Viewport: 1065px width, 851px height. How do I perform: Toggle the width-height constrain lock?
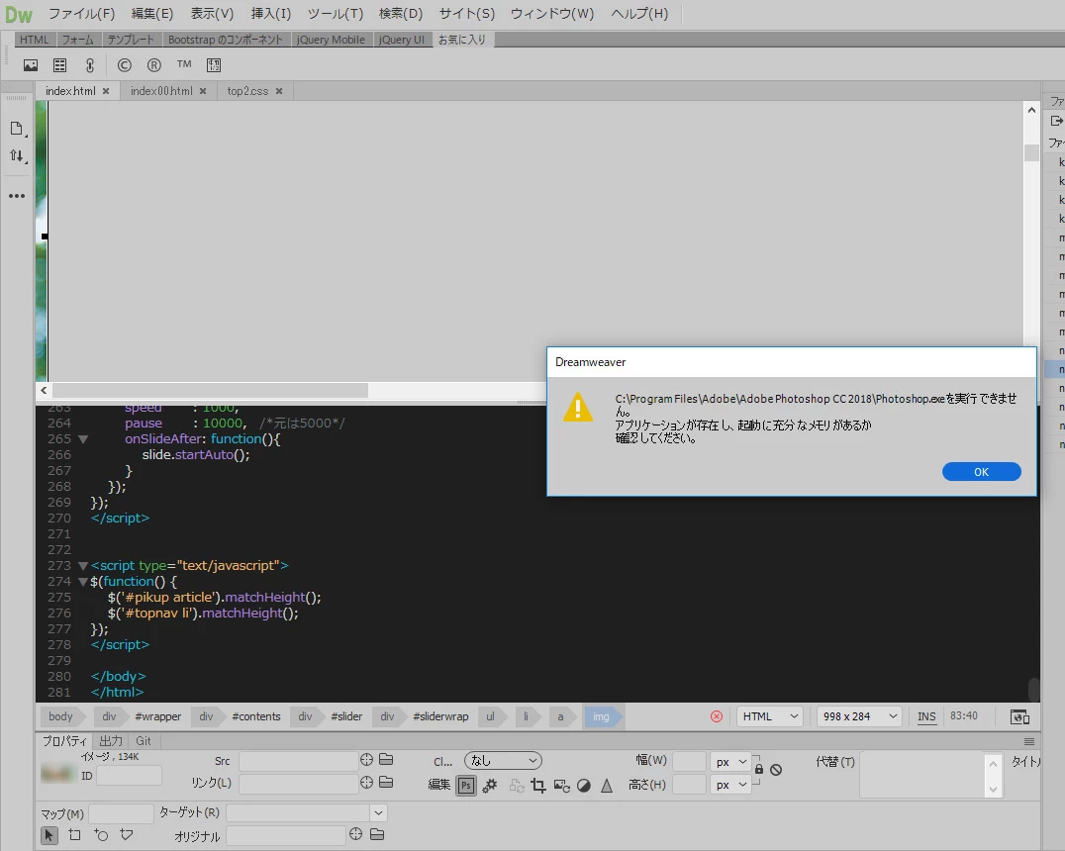click(759, 769)
